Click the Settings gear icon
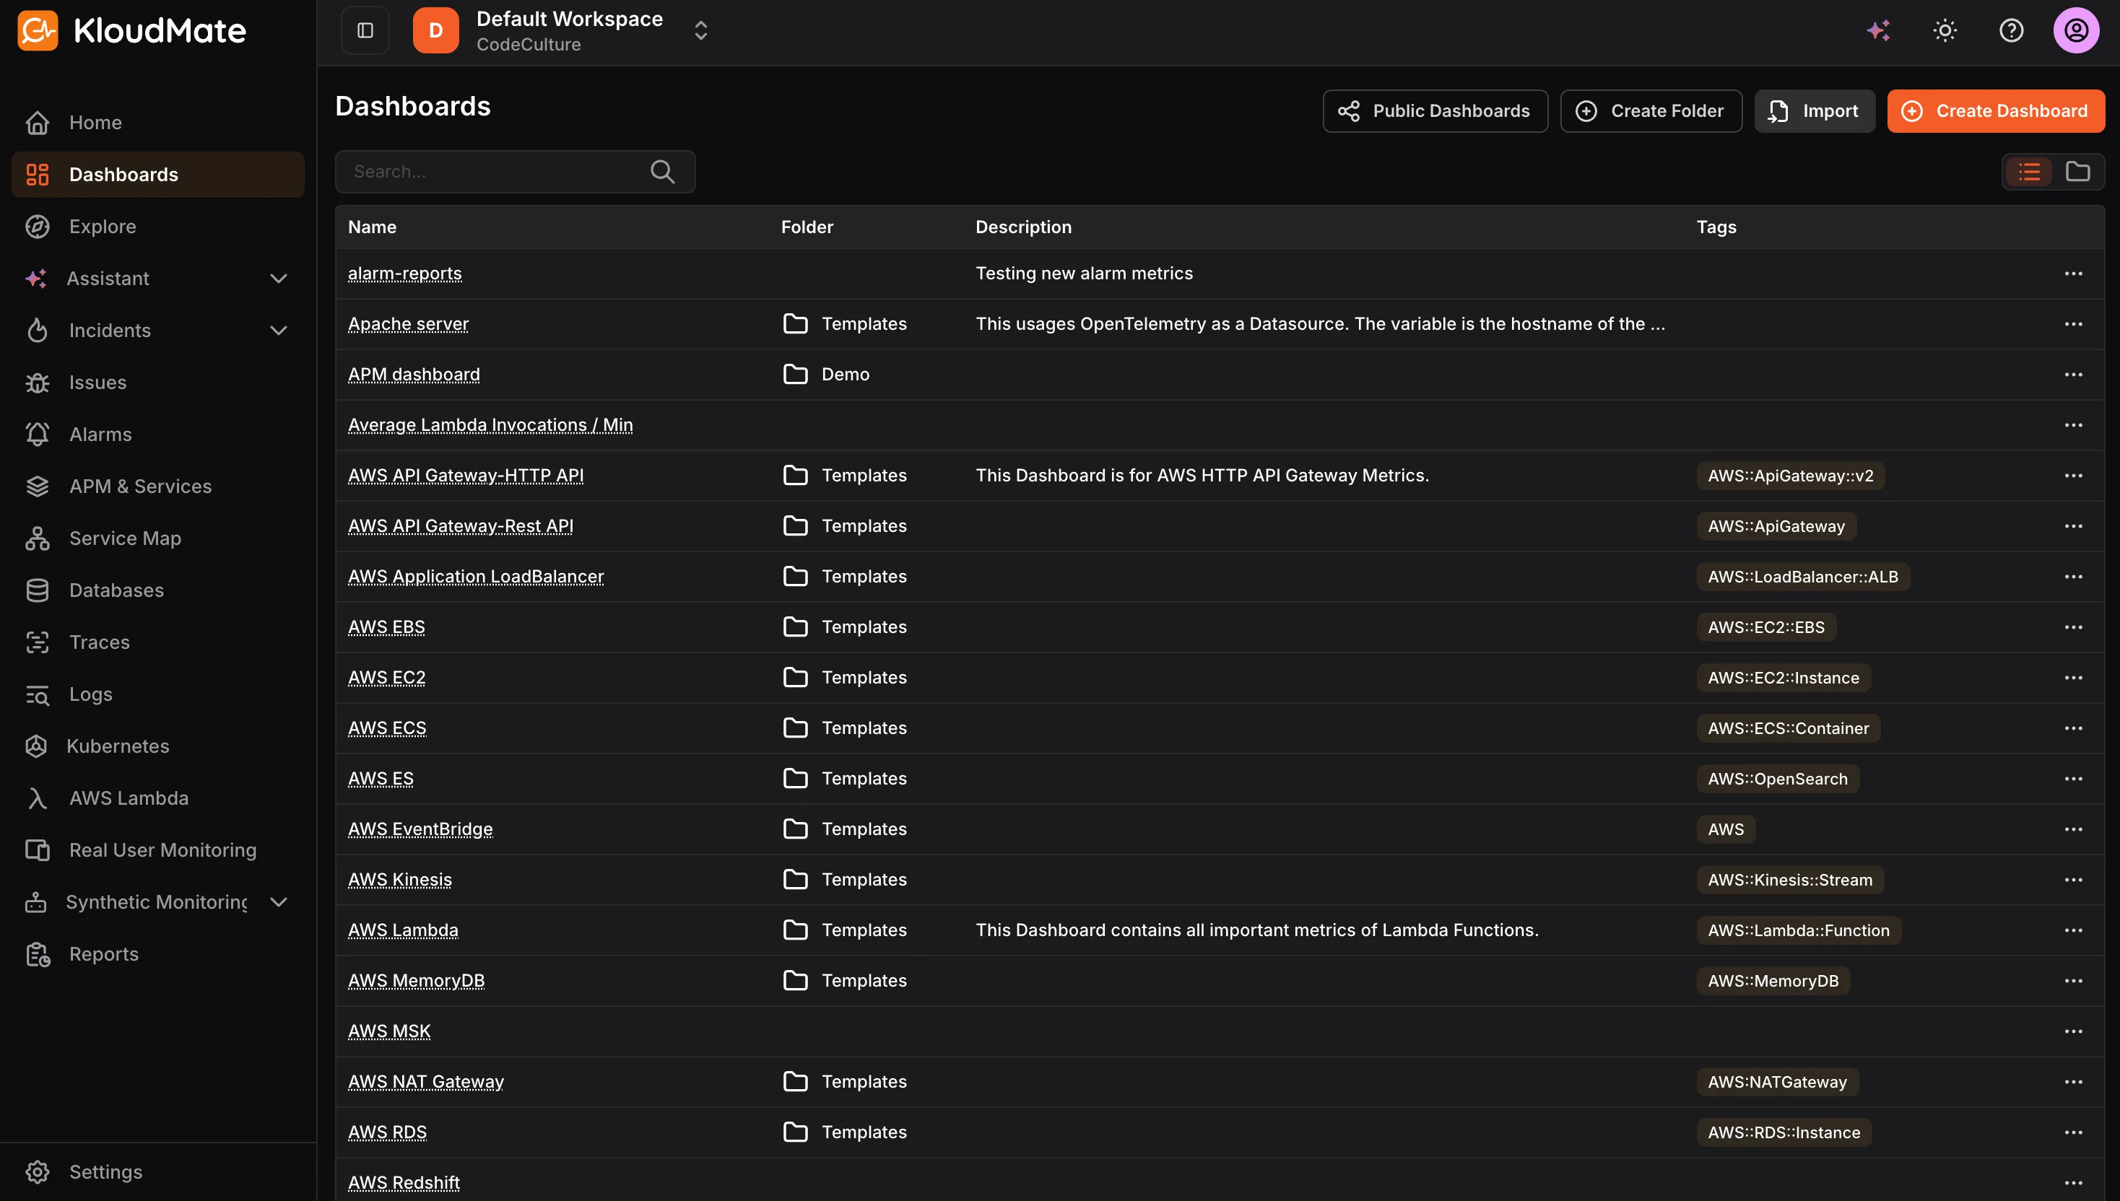Viewport: 2120px width, 1201px height. point(37,1172)
